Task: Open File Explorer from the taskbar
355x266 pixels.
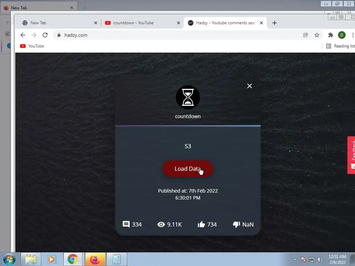Action: click(x=31, y=259)
